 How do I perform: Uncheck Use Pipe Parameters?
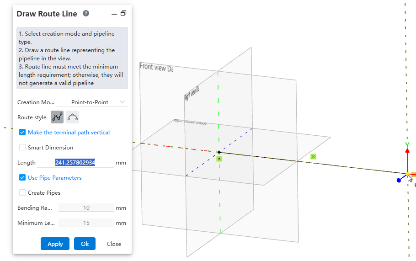tap(22, 178)
